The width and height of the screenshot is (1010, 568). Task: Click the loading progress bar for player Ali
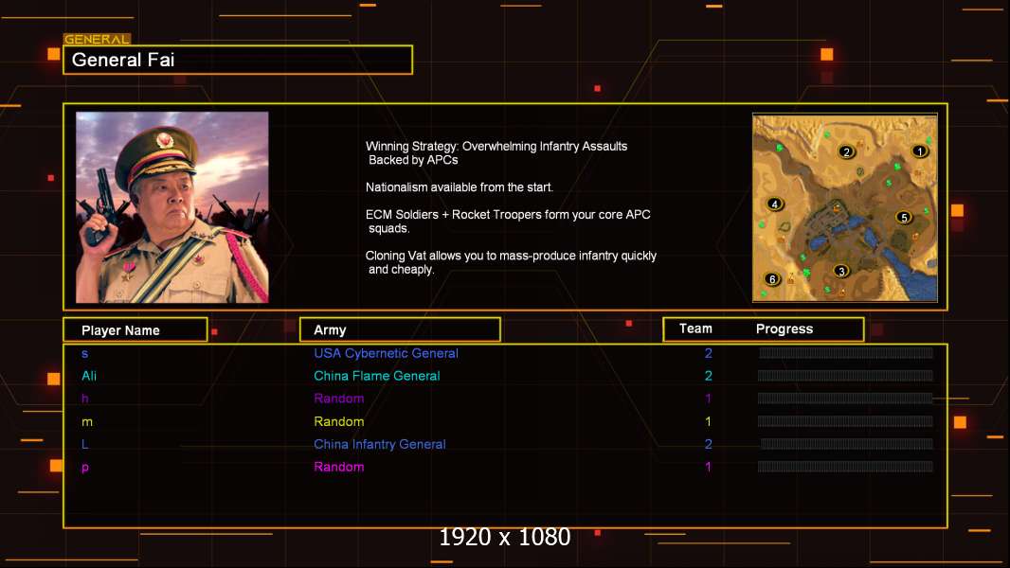point(846,376)
